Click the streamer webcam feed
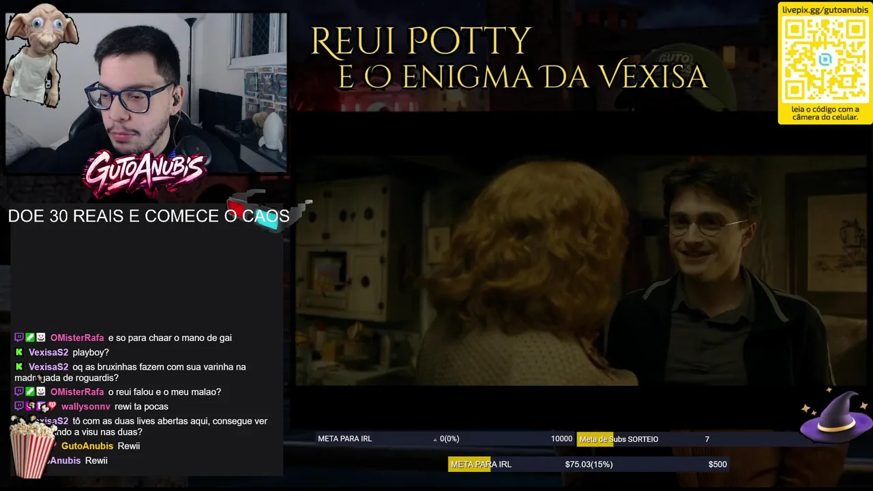 (x=146, y=92)
